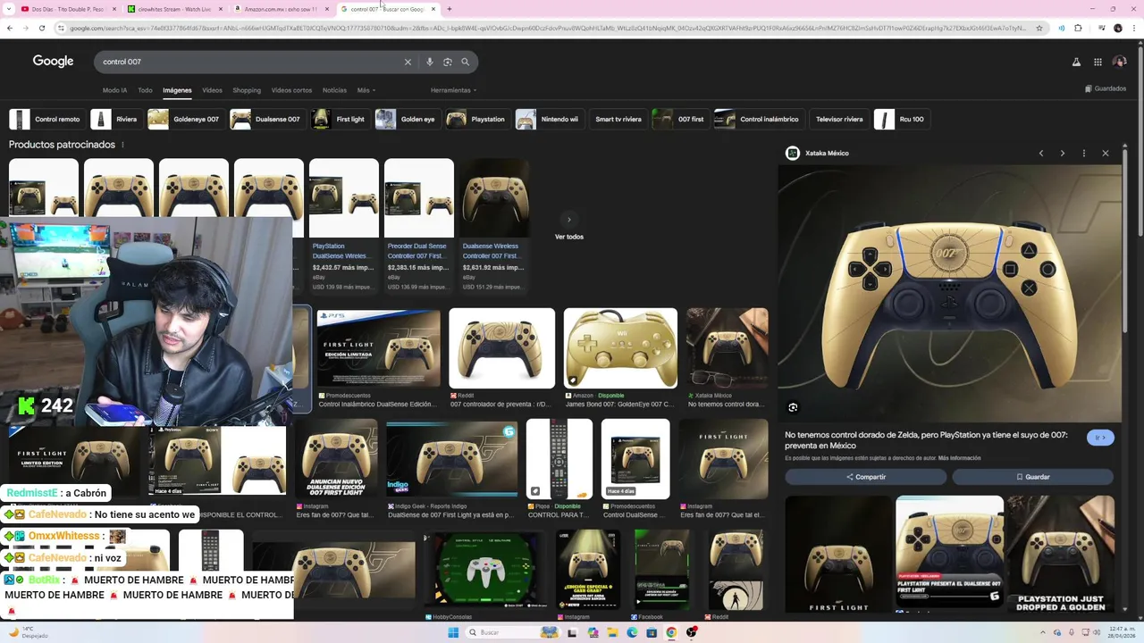Image resolution: width=1144 pixels, height=643 pixels.
Task: Select the Imágenes tab
Action: point(177,90)
